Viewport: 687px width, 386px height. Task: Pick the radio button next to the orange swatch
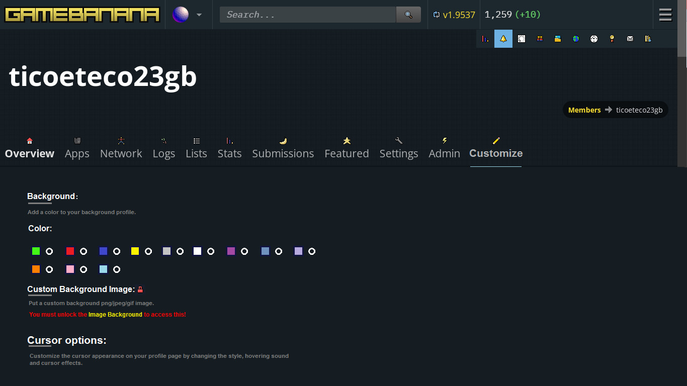point(49,269)
